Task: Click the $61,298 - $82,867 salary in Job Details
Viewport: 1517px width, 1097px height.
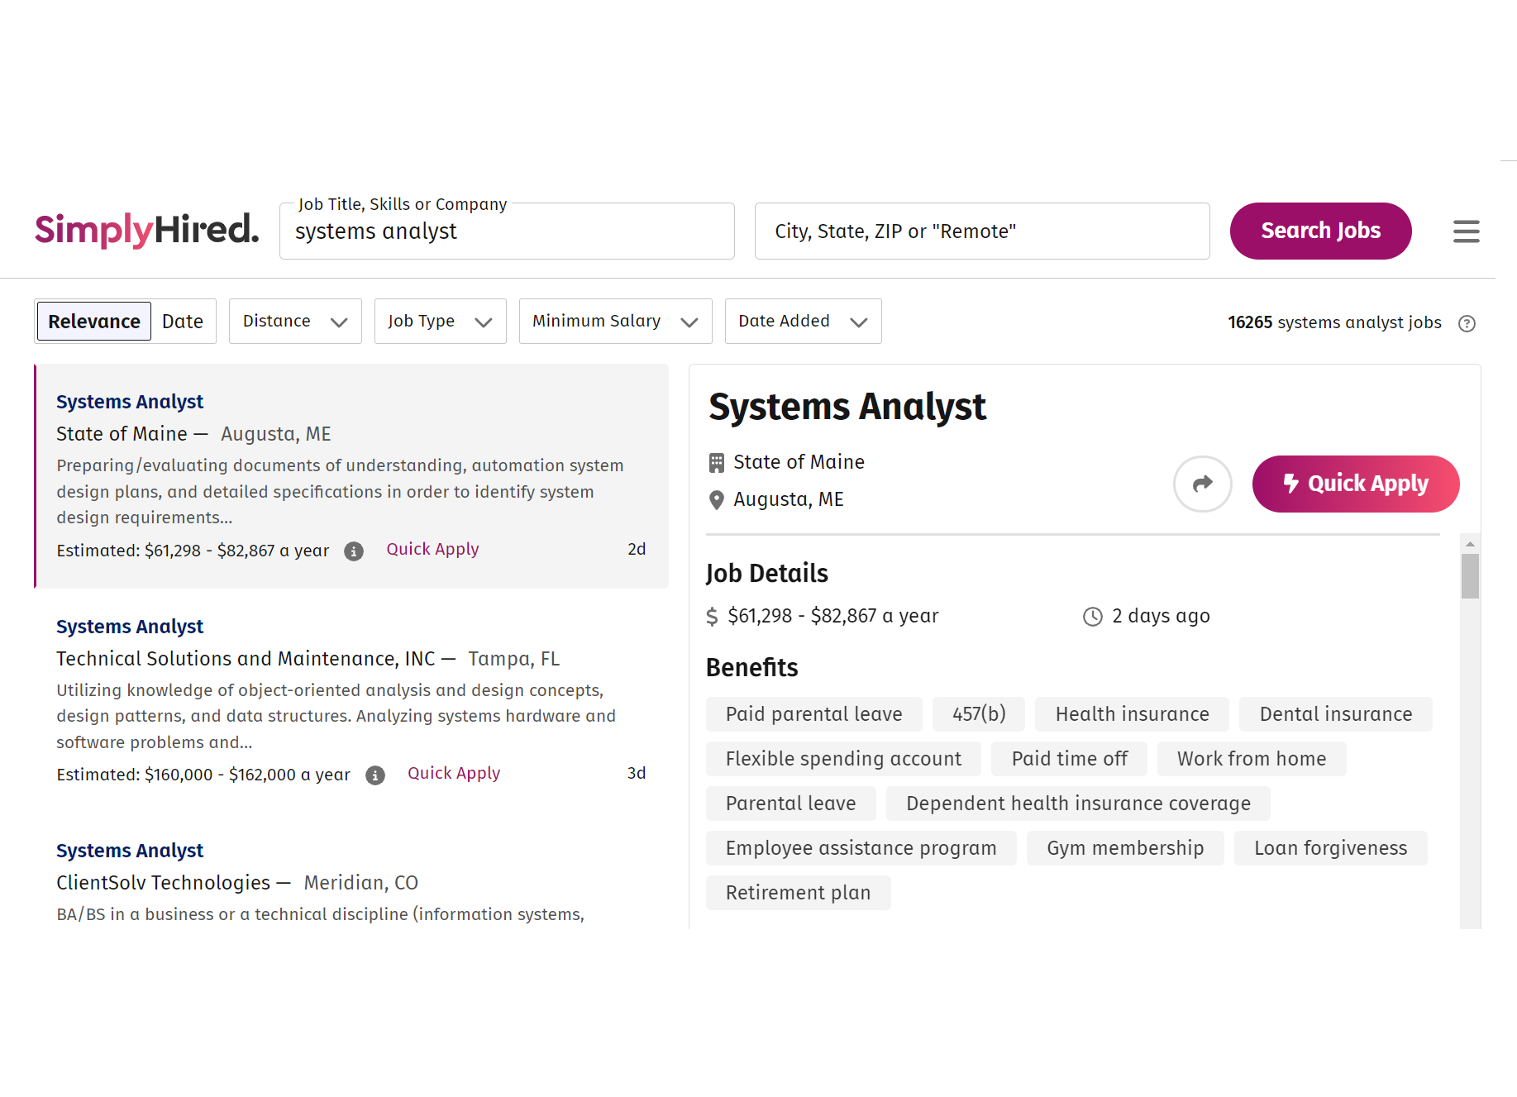Action: (x=833, y=617)
